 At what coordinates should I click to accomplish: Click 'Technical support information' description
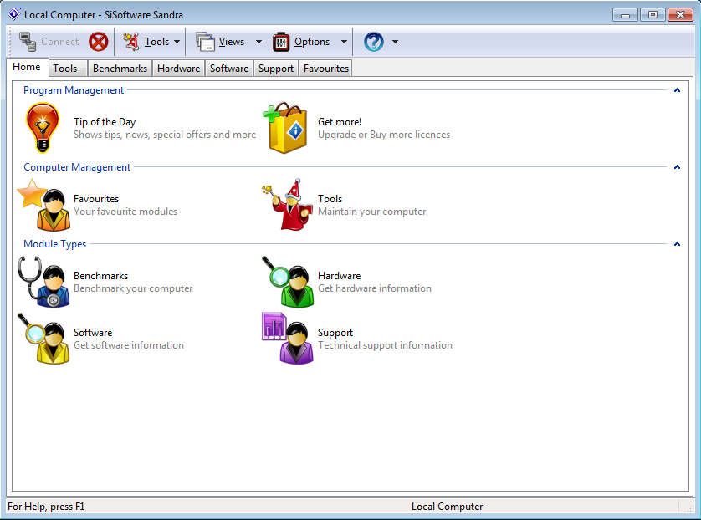tap(385, 345)
